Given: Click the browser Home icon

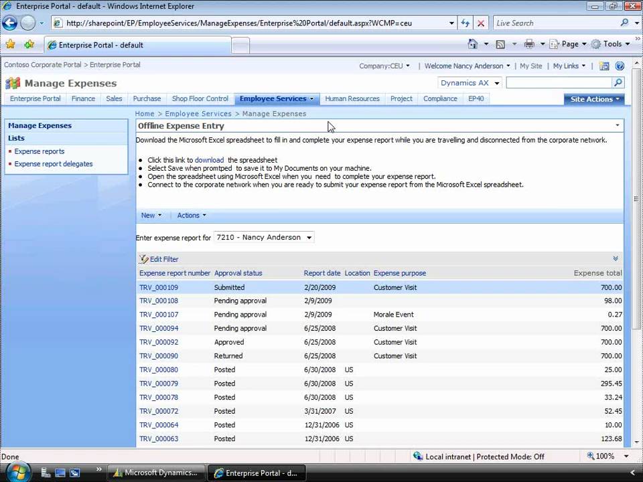Looking at the screenshot, I should tap(472, 44).
